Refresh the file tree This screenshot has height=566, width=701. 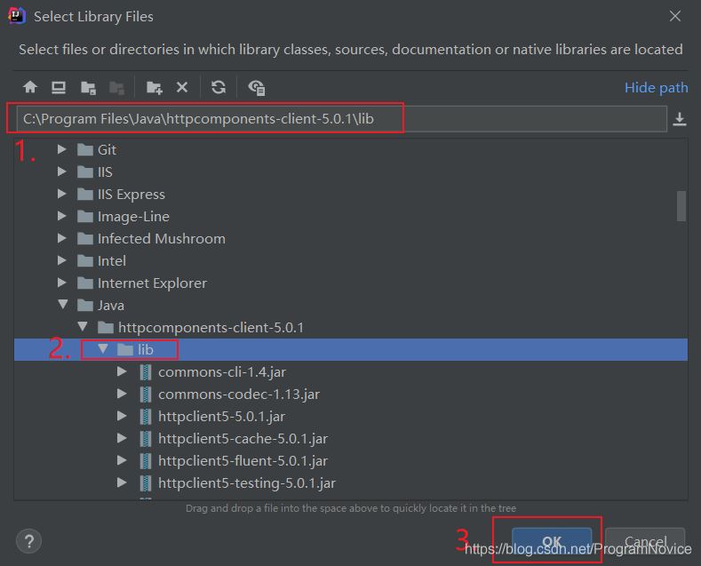(219, 87)
